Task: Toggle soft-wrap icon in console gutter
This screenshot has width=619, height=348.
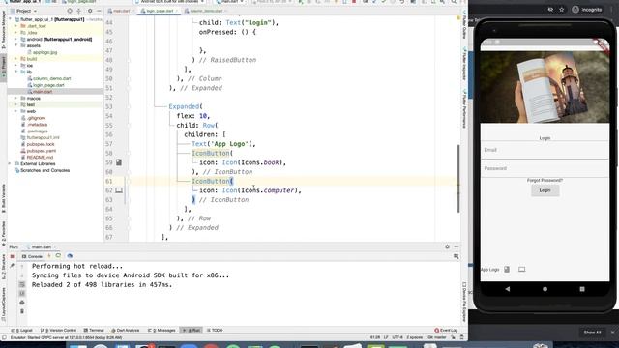Action: click(22, 284)
